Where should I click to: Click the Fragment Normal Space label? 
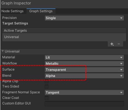point(21,92)
